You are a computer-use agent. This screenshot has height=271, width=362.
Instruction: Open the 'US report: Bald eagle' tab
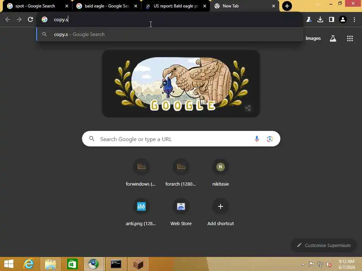pyautogui.click(x=175, y=6)
